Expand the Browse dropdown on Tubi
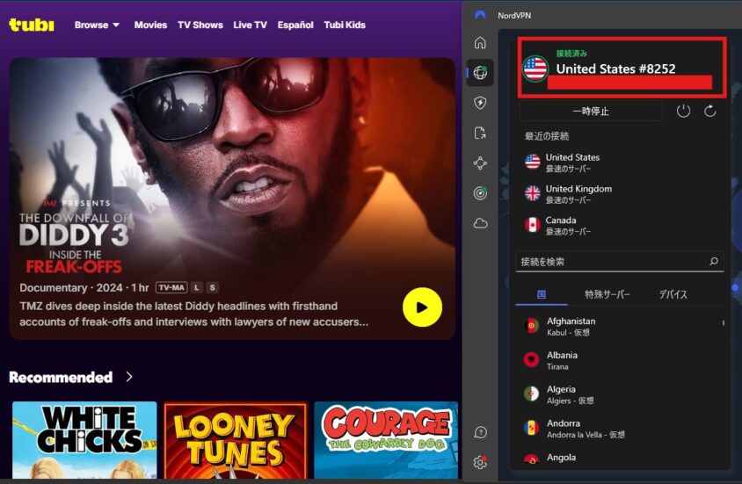The image size is (742, 484). pos(97,25)
